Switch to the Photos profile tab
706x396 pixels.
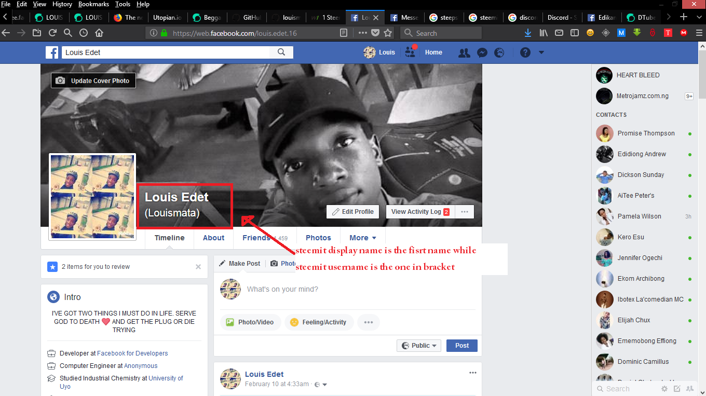click(x=318, y=238)
